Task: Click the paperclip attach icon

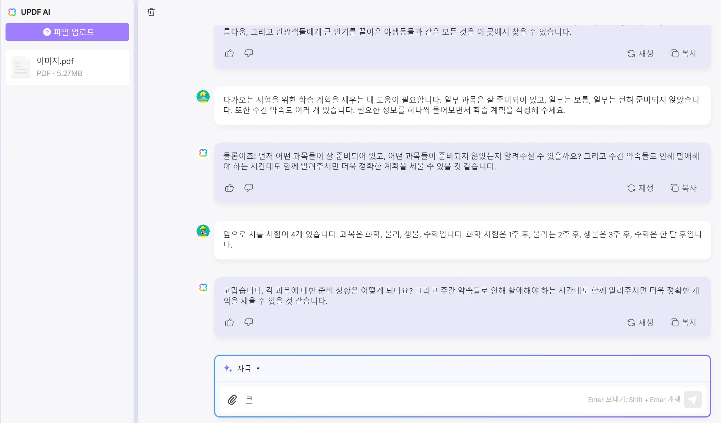Action: pyautogui.click(x=232, y=399)
